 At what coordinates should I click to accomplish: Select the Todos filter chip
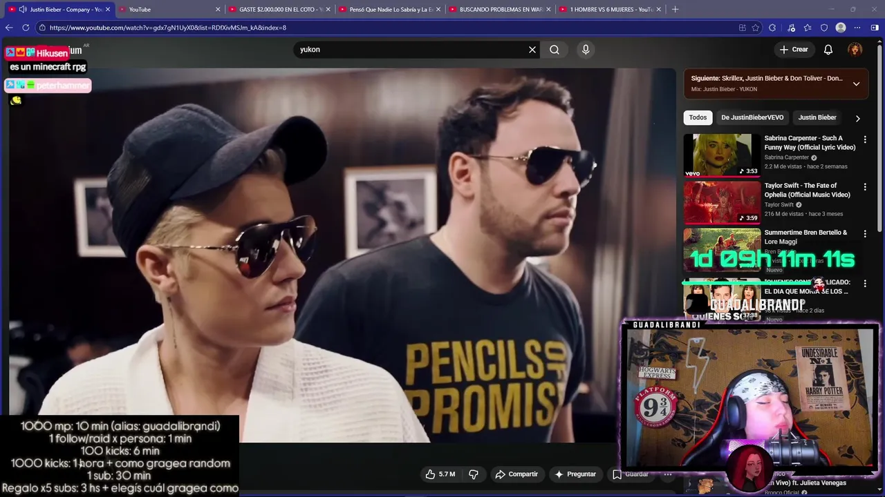tap(698, 117)
